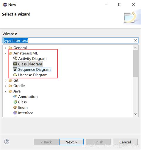Viewport: 141px width, 150px height.
Task: Pick the Sequence Diagram icon
Action: click(15, 69)
